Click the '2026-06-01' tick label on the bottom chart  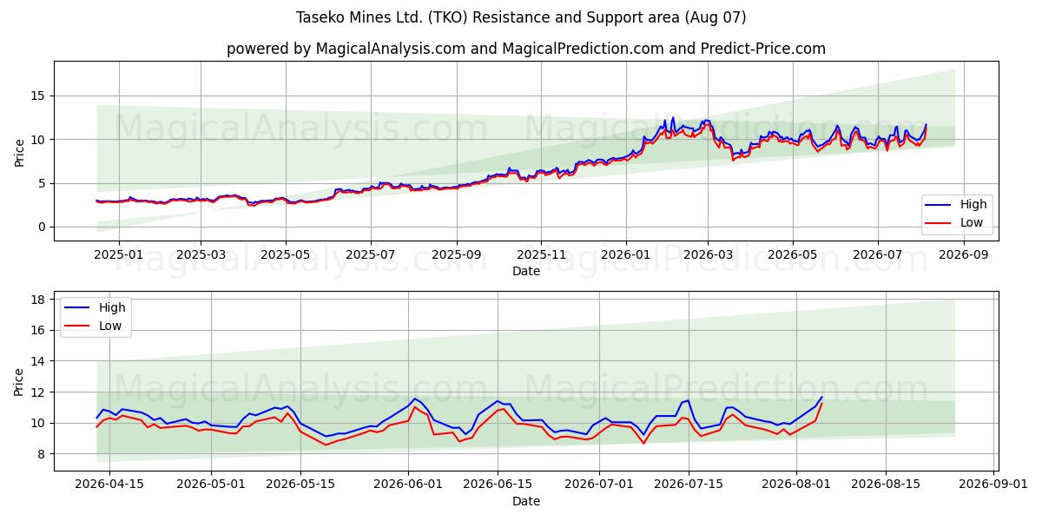coord(409,485)
